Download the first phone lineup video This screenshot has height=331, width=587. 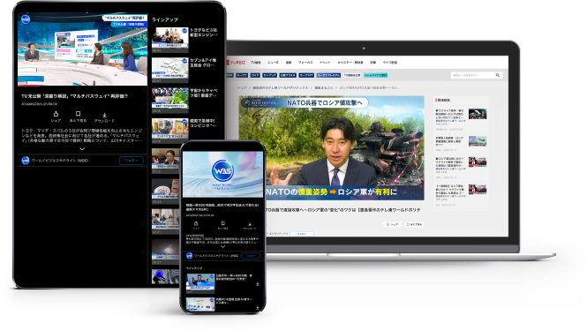pyautogui.click(x=258, y=284)
